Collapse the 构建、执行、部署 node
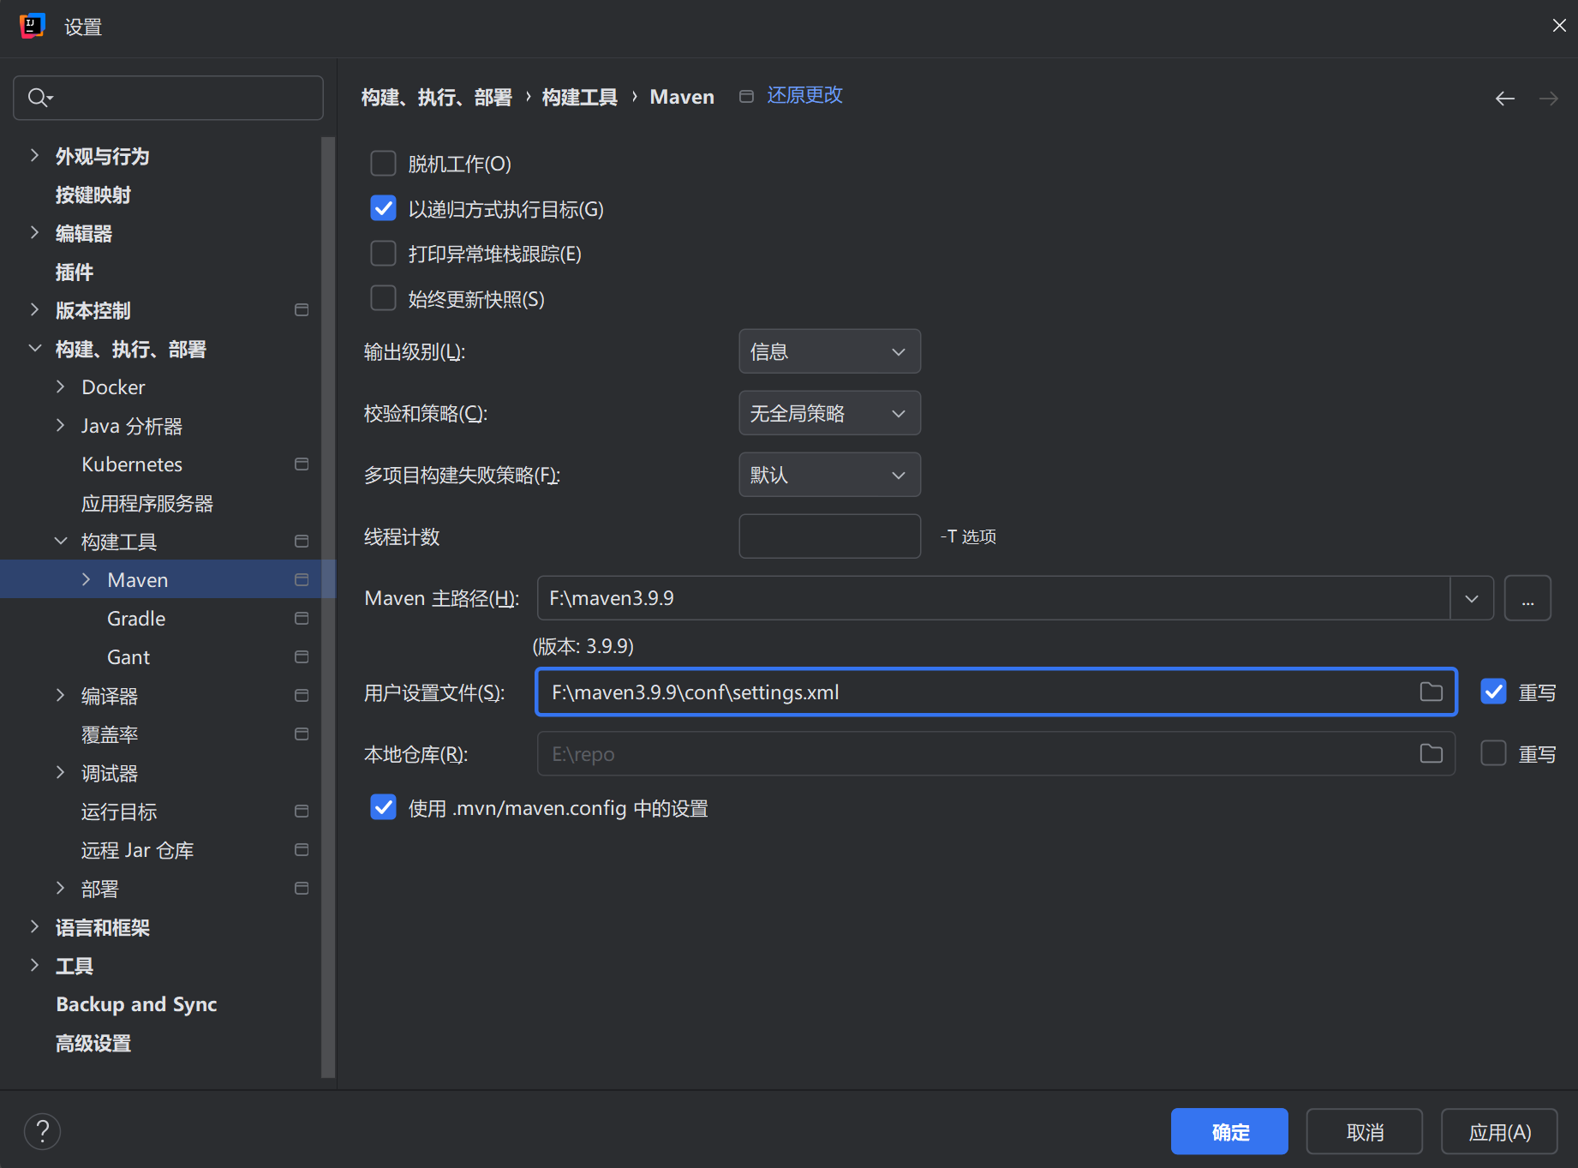Viewport: 1578px width, 1168px height. pyautogui.click(x=34, y=349)
